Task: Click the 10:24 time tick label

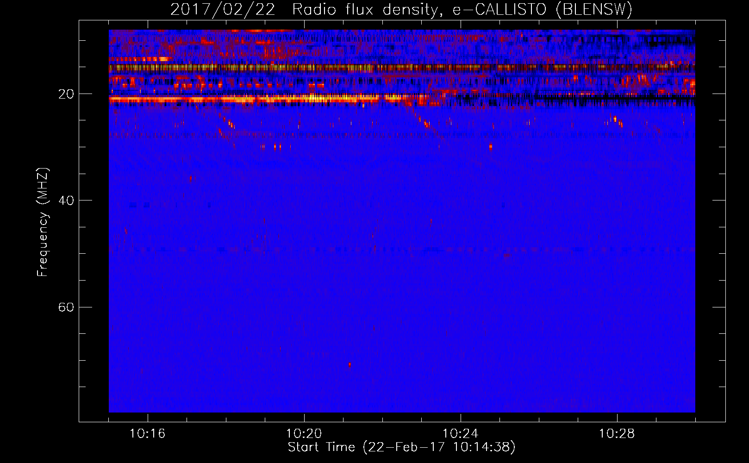Action: [461, 434]
